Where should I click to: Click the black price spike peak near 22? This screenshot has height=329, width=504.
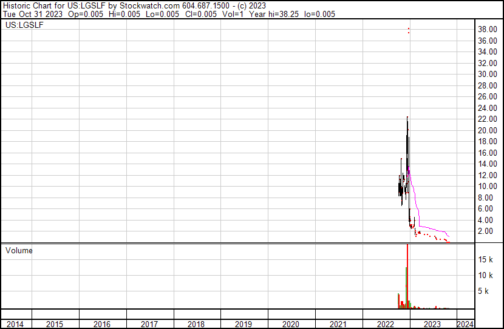click(x=407, y=118)
